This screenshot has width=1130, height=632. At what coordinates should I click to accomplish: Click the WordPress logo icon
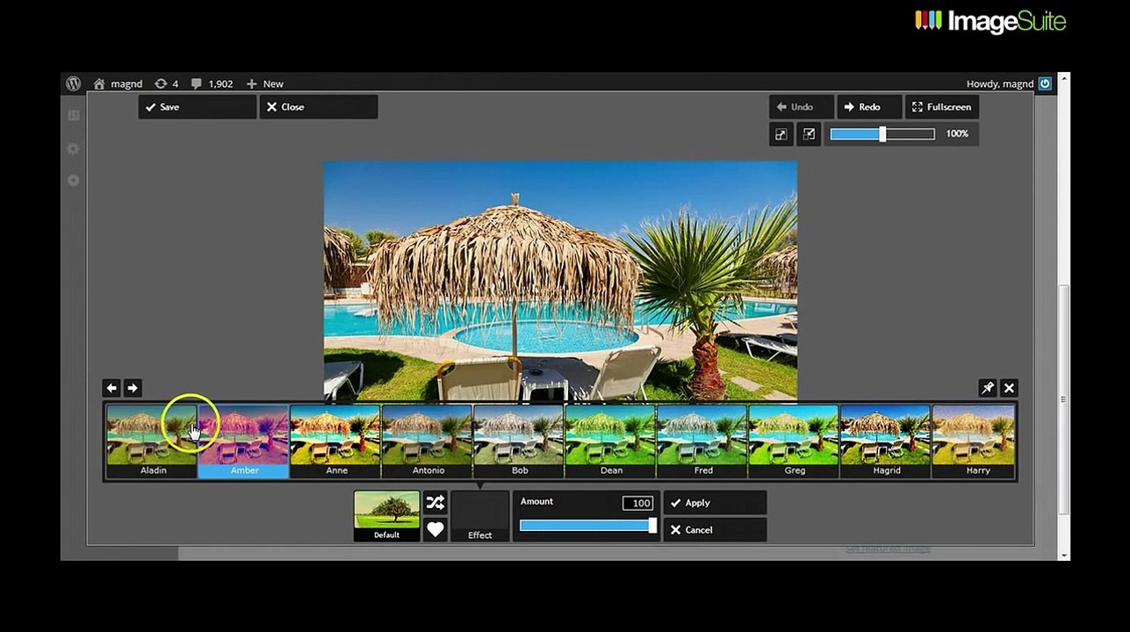(74, 83)
